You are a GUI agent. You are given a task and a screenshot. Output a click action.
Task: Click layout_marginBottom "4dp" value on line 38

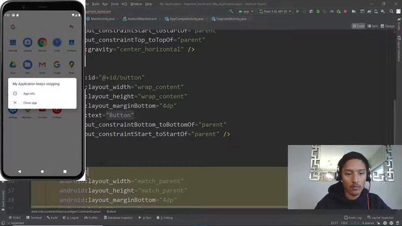click(168, 200)
